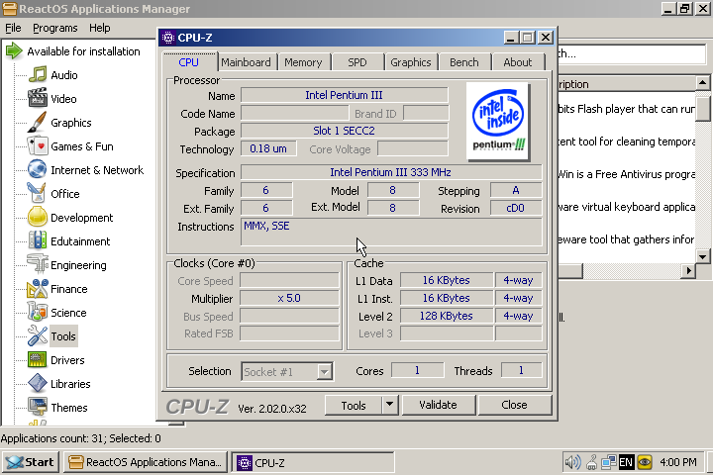The height and width of the screenshot is (475, 713).
Task: Click the taskbar clock showing 4:00 PM
Action: click(678, 462)
